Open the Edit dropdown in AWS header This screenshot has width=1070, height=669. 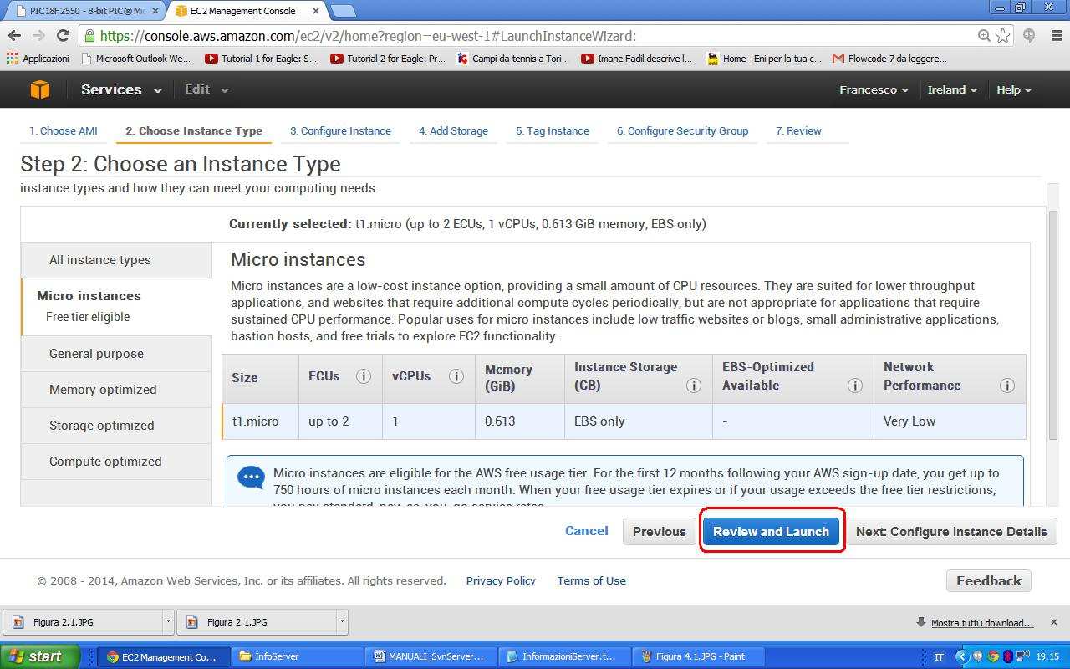click(x=206, y=89)
